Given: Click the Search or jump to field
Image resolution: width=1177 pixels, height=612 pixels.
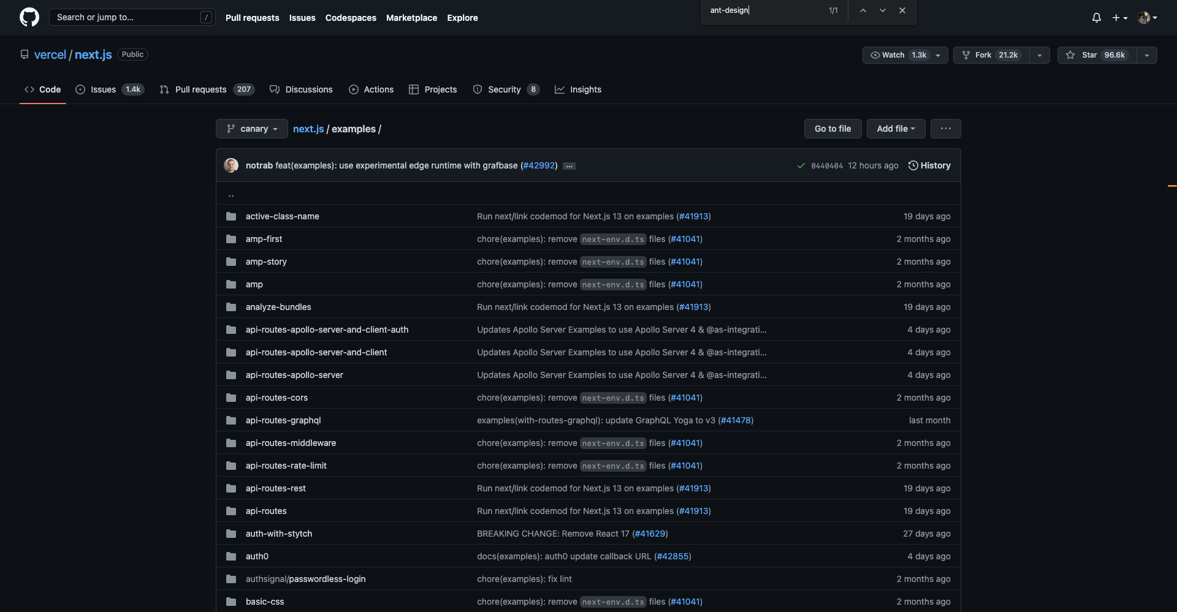Looking at the screenshot, I should coord(123,17).
